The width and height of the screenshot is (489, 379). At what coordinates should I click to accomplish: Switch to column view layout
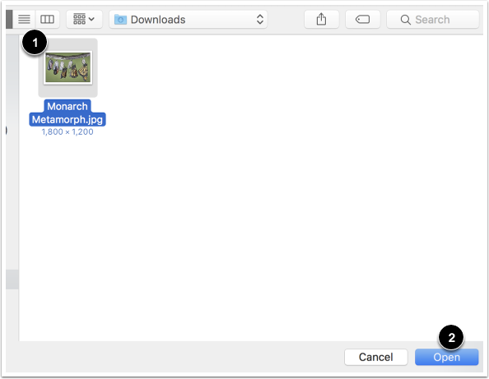click(48, 19)
